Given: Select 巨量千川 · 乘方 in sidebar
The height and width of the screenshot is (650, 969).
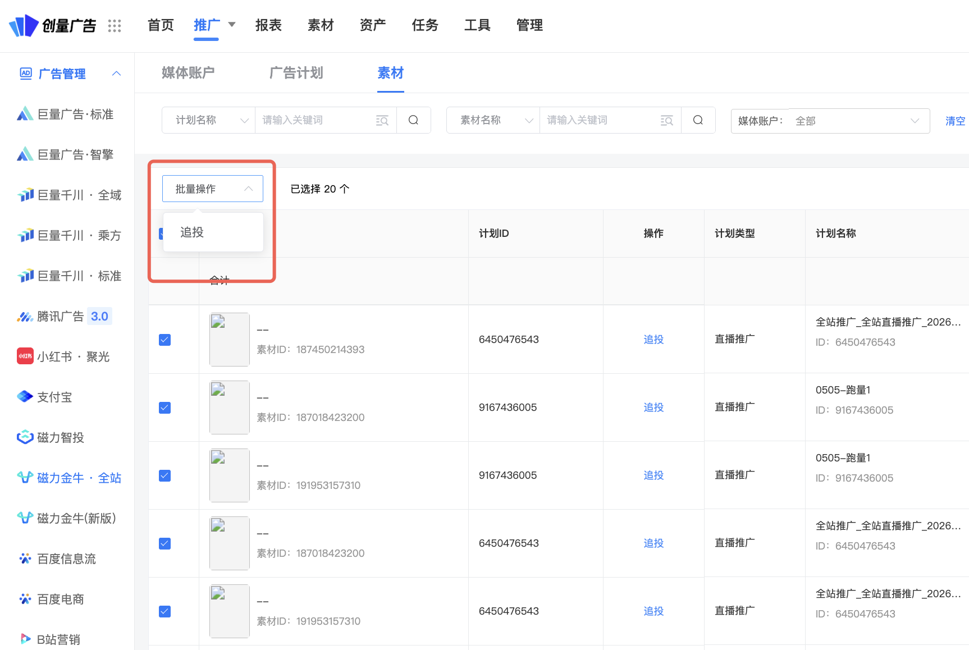Looking at the screenshot, I should (x=69, y=236).
